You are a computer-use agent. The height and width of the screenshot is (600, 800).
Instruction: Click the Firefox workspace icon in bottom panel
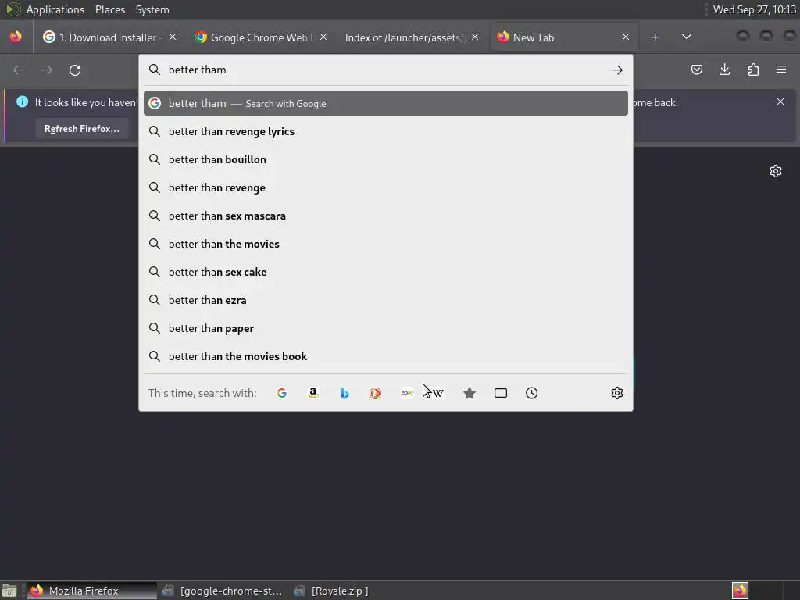tap(740, 591)
